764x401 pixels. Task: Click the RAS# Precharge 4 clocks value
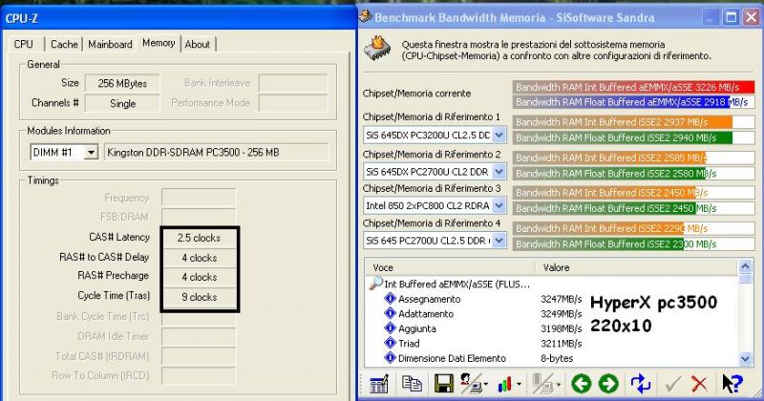(x=199, y=277)
